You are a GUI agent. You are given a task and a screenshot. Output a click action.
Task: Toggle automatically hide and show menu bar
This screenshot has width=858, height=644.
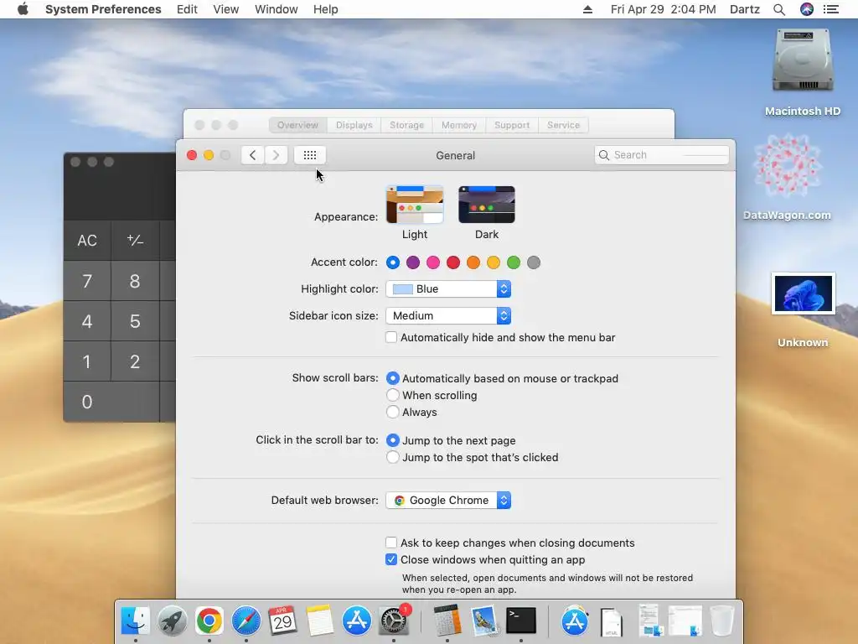tap(391, 337)
